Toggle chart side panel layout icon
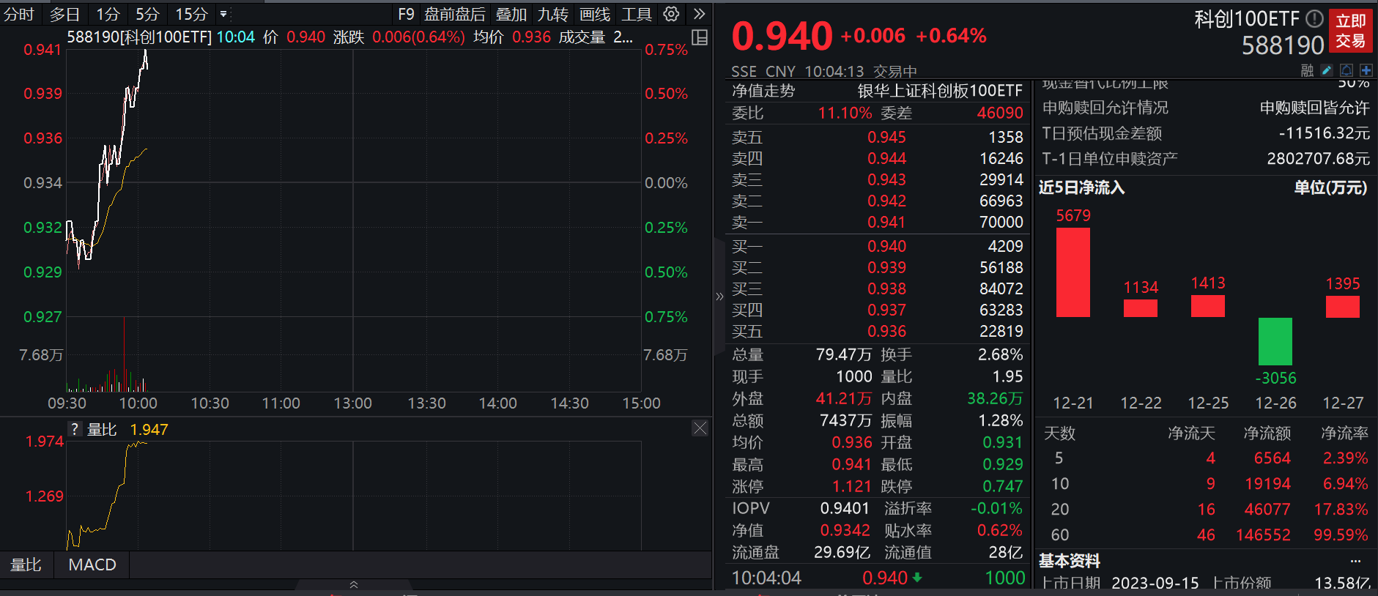The image size is (1378, 596). coord(700,37)
